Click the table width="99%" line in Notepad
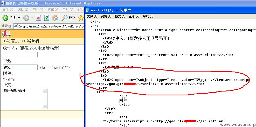256x127 pixels. coord(175,30)
